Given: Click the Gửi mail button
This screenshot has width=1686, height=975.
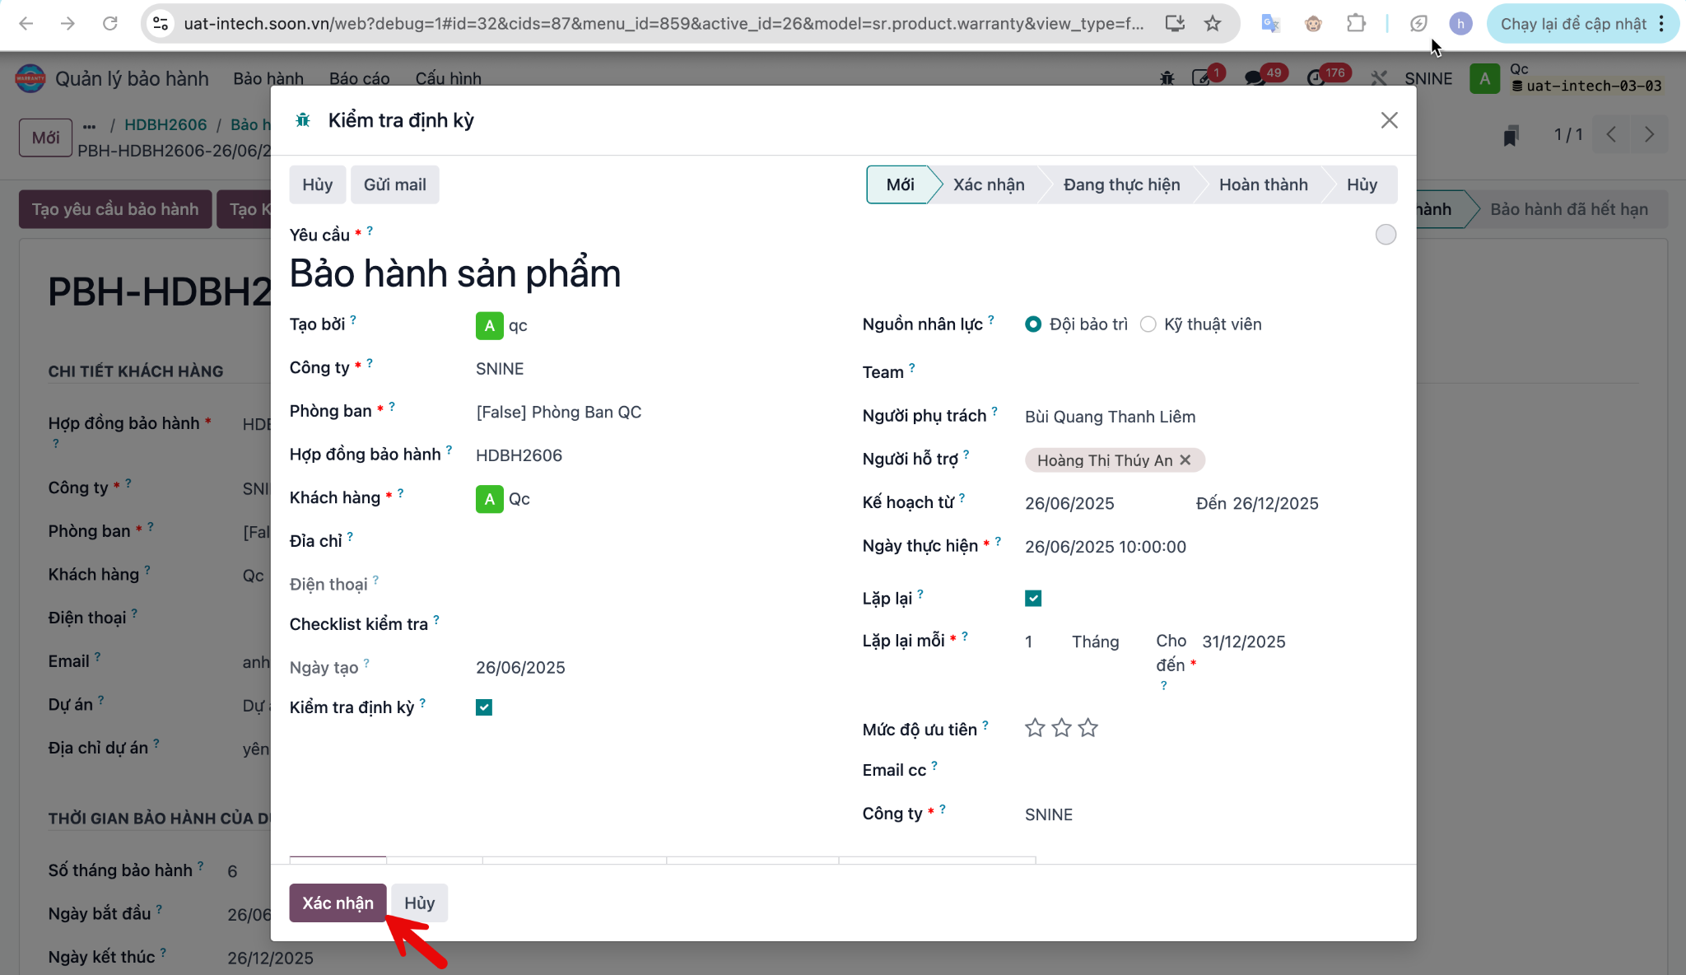Looking at the screenshot, I should [395, 185].
